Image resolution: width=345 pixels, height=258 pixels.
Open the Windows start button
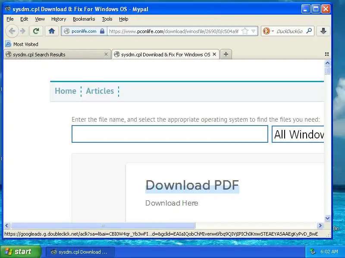(21, 252)
